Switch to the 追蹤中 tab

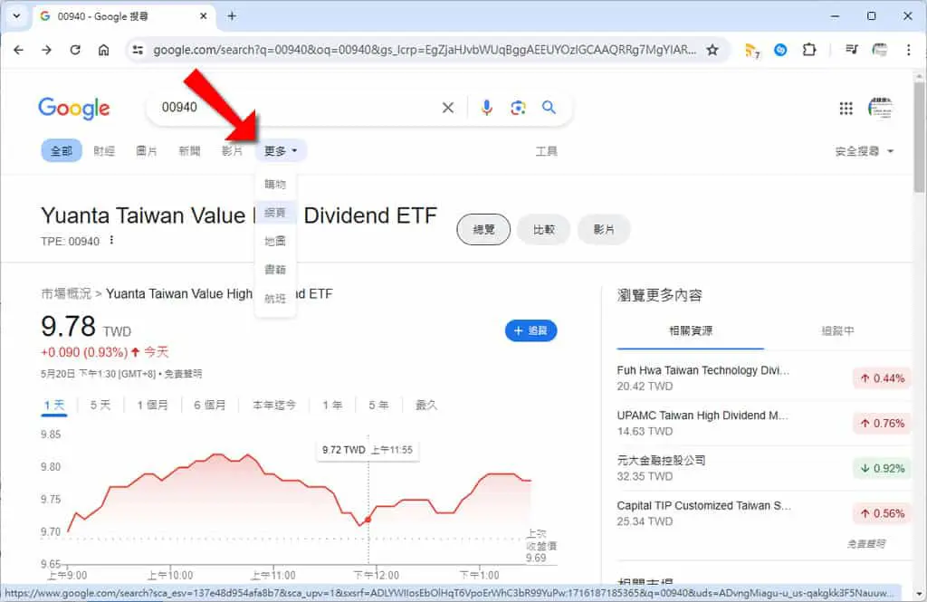click(837, 331)
